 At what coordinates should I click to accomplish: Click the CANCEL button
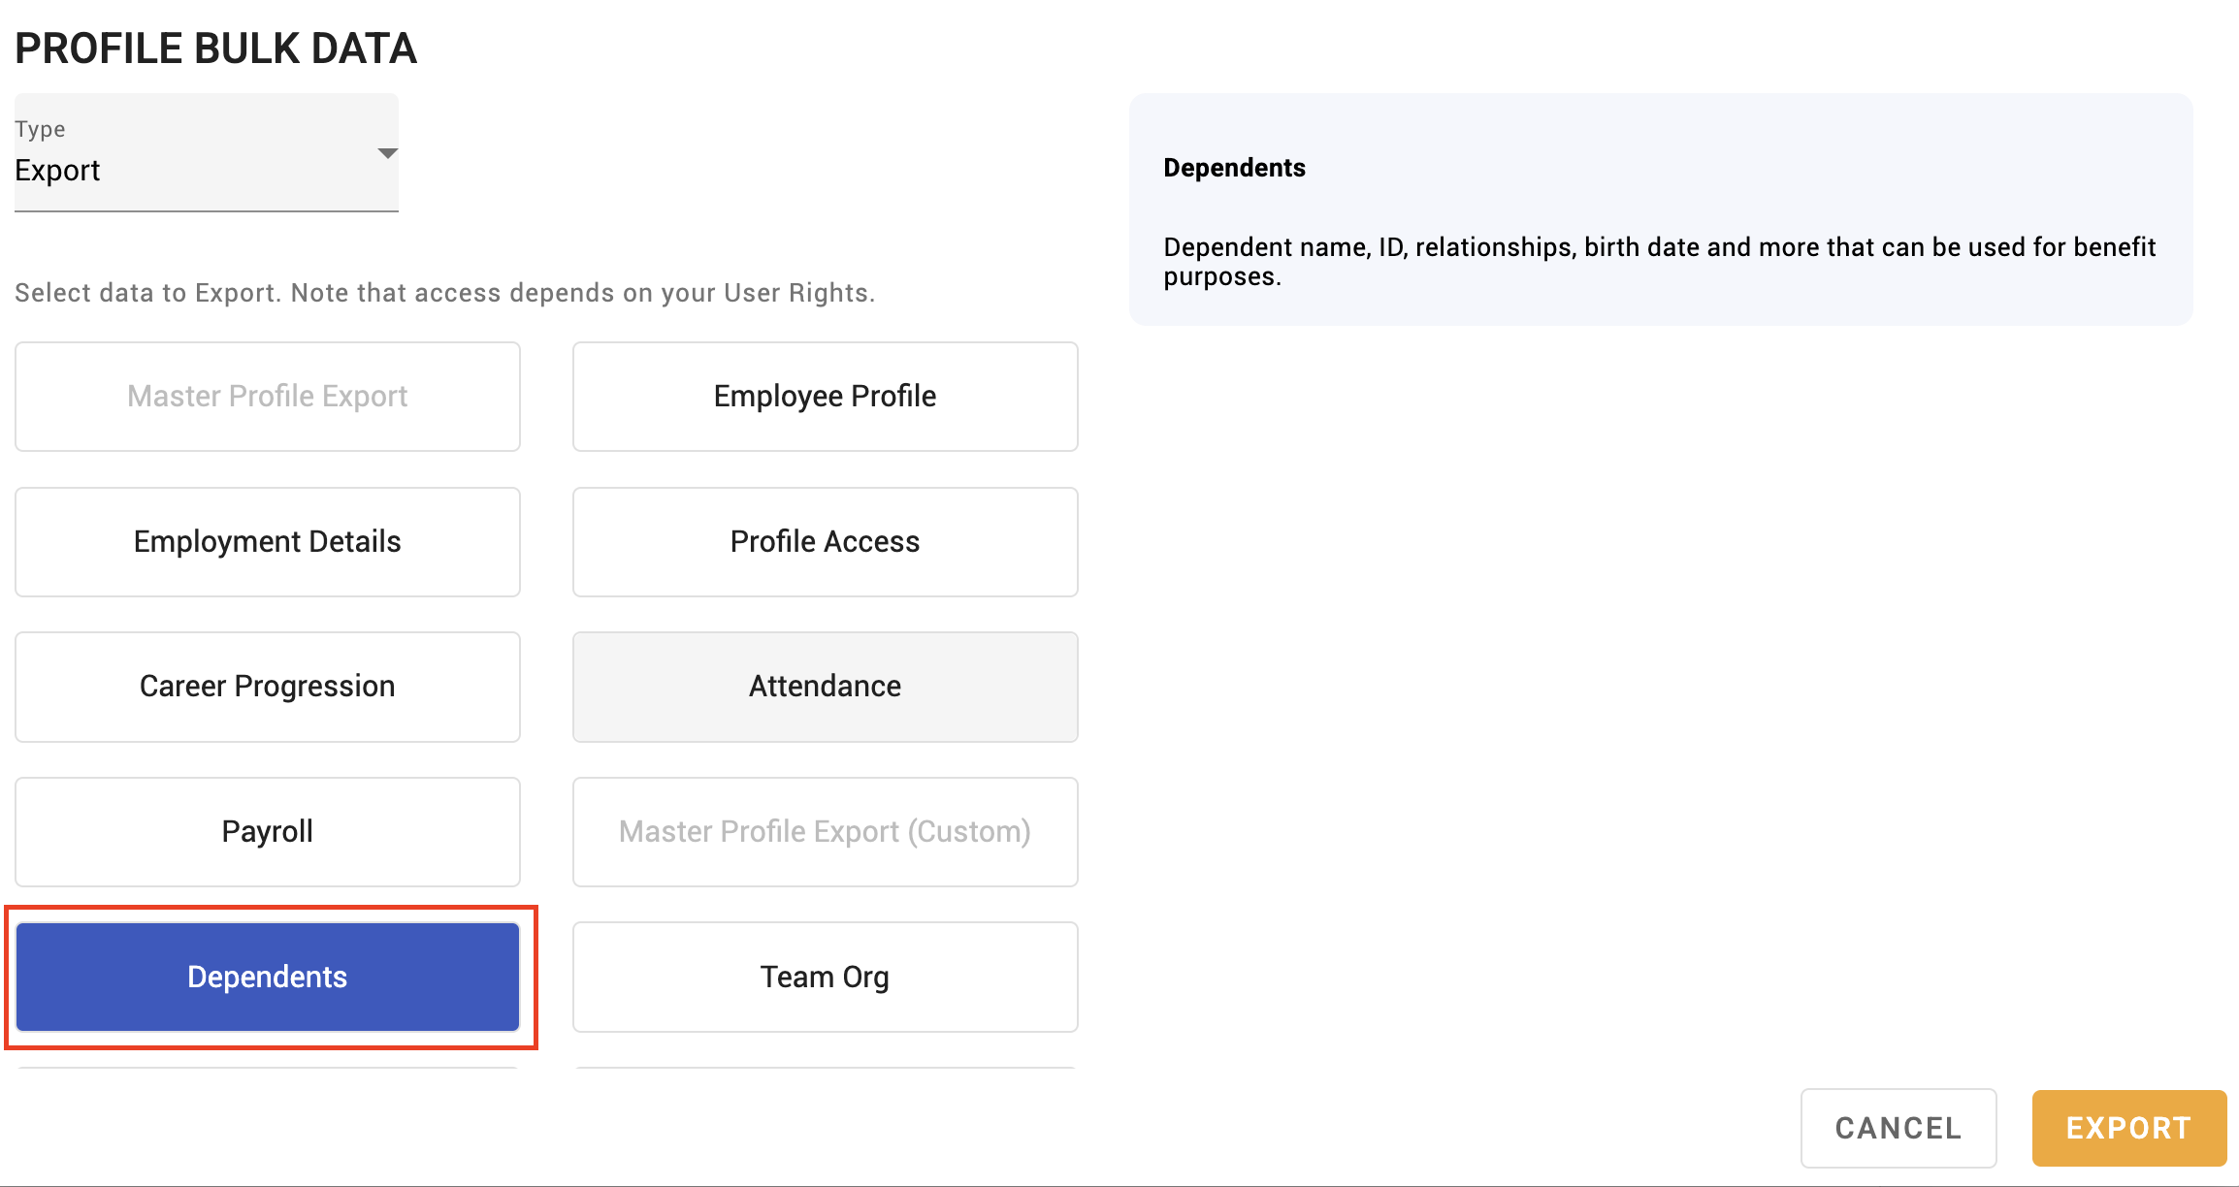pyautogui.click(x=1898, y=1128)
